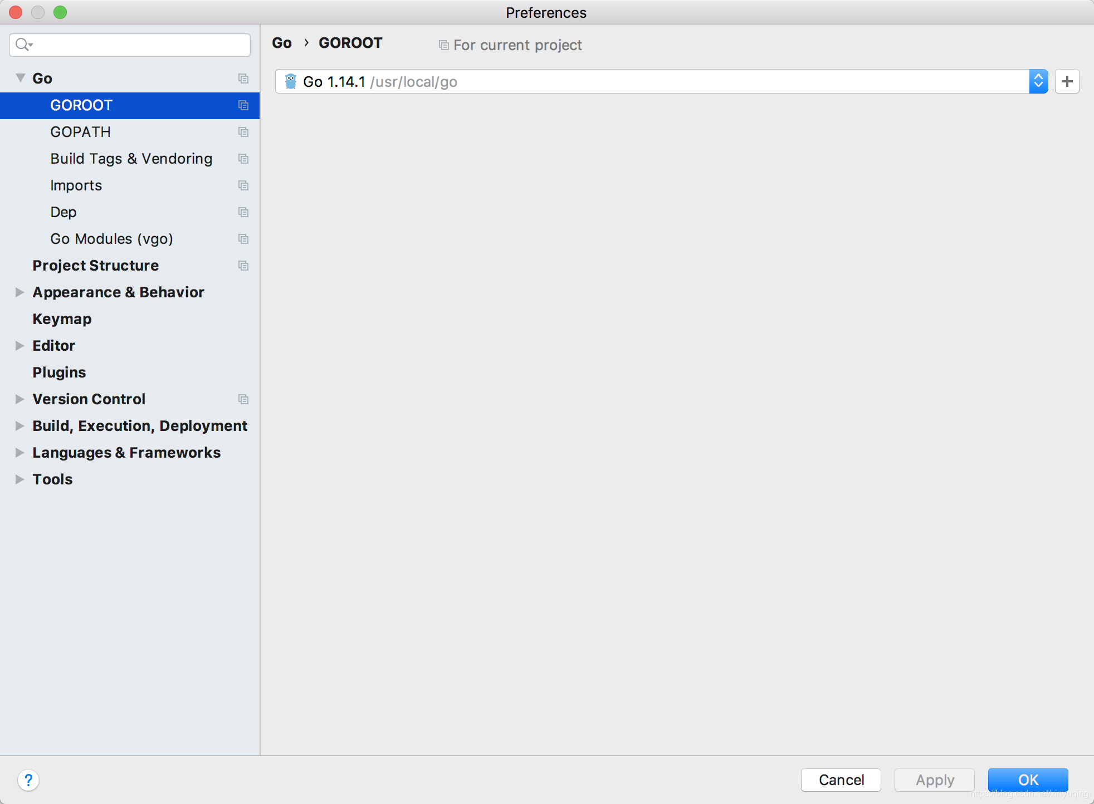The image size is (1094, 804).
Task: Focus the preferences search field
Action: (139, 45)
